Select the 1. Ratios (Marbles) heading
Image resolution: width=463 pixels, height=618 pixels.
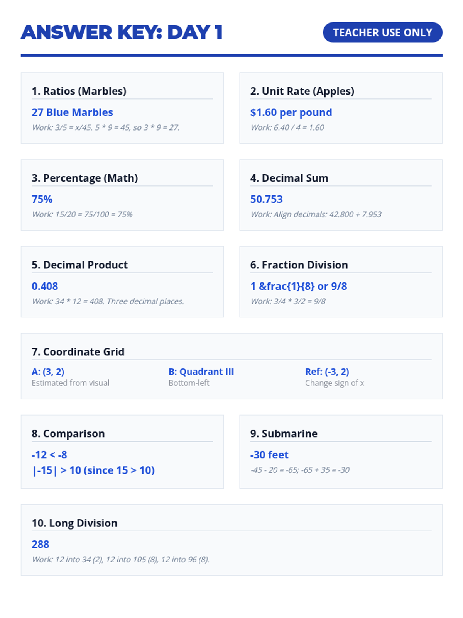click(79, 91)
